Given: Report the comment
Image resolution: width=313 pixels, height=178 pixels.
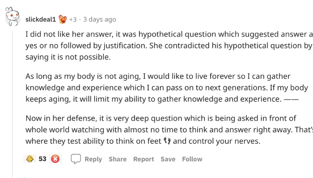Looking at the screenshot, I should click(x=144, y=159).
